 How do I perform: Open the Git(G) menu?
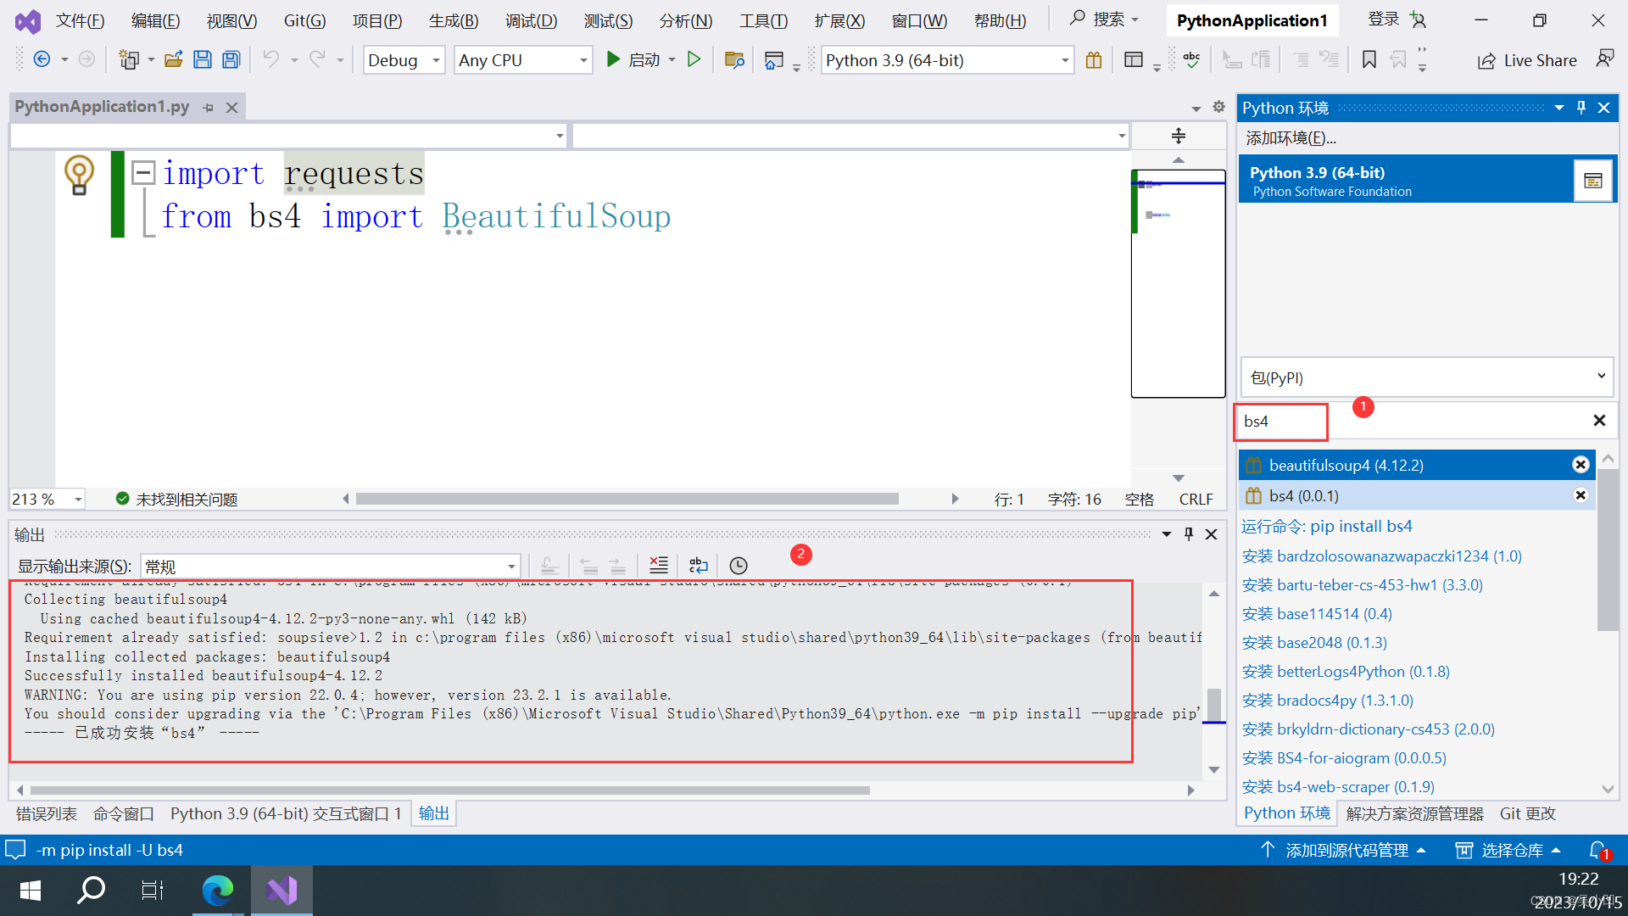coord(304,20)
